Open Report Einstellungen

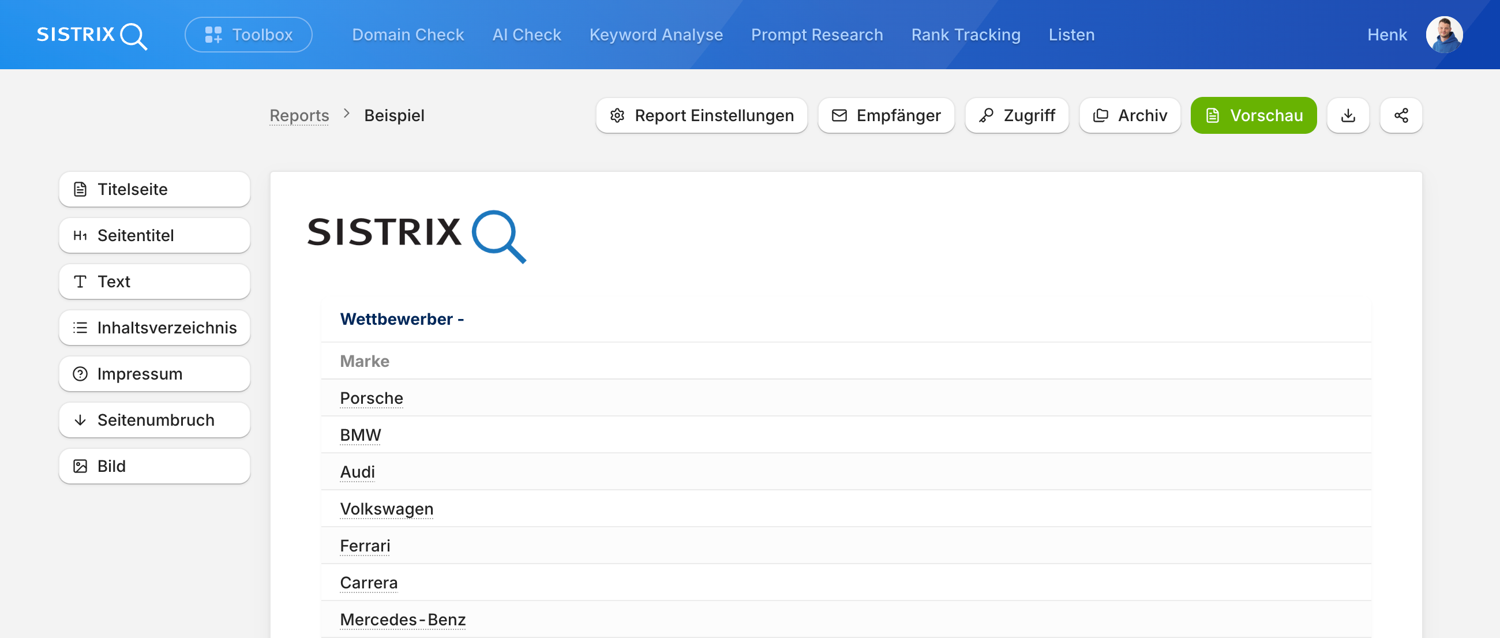[702, 115]
